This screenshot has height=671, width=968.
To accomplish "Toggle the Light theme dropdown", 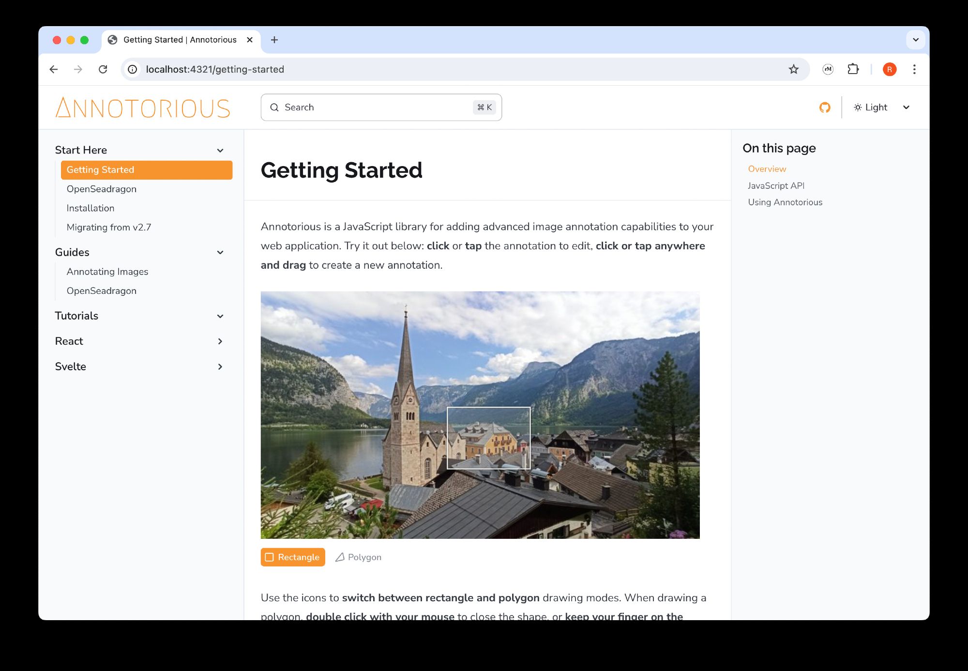I will coord(880,107).
